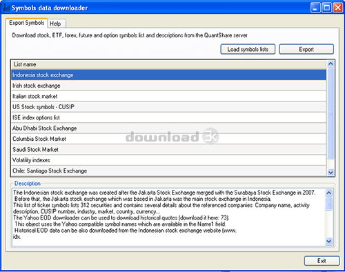Maximize the Symbols data downloader window
Viewport: 345px width, 272px height.
click(x=326, y=8)
